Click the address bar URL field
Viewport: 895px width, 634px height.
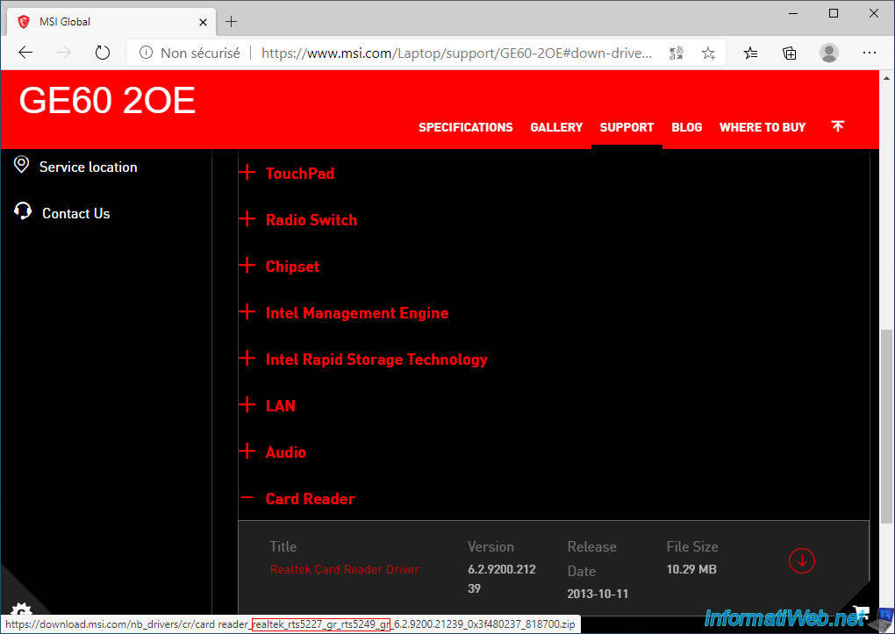pyautogui.click(x=456, y=53)
